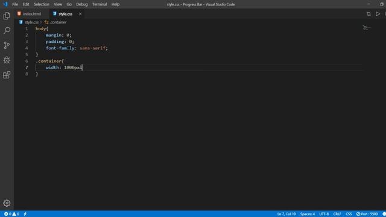
Task: Click the lightning bolt status icon
Action: click(x=25, y=214)
